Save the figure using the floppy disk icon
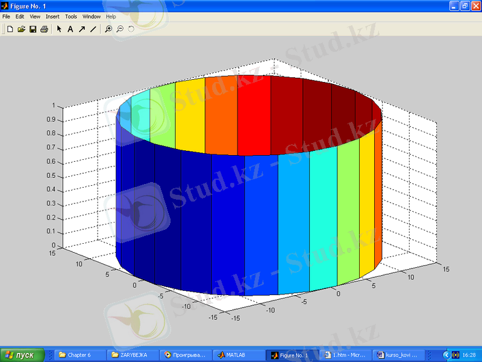The image size is (482, 362). point(33,29)
